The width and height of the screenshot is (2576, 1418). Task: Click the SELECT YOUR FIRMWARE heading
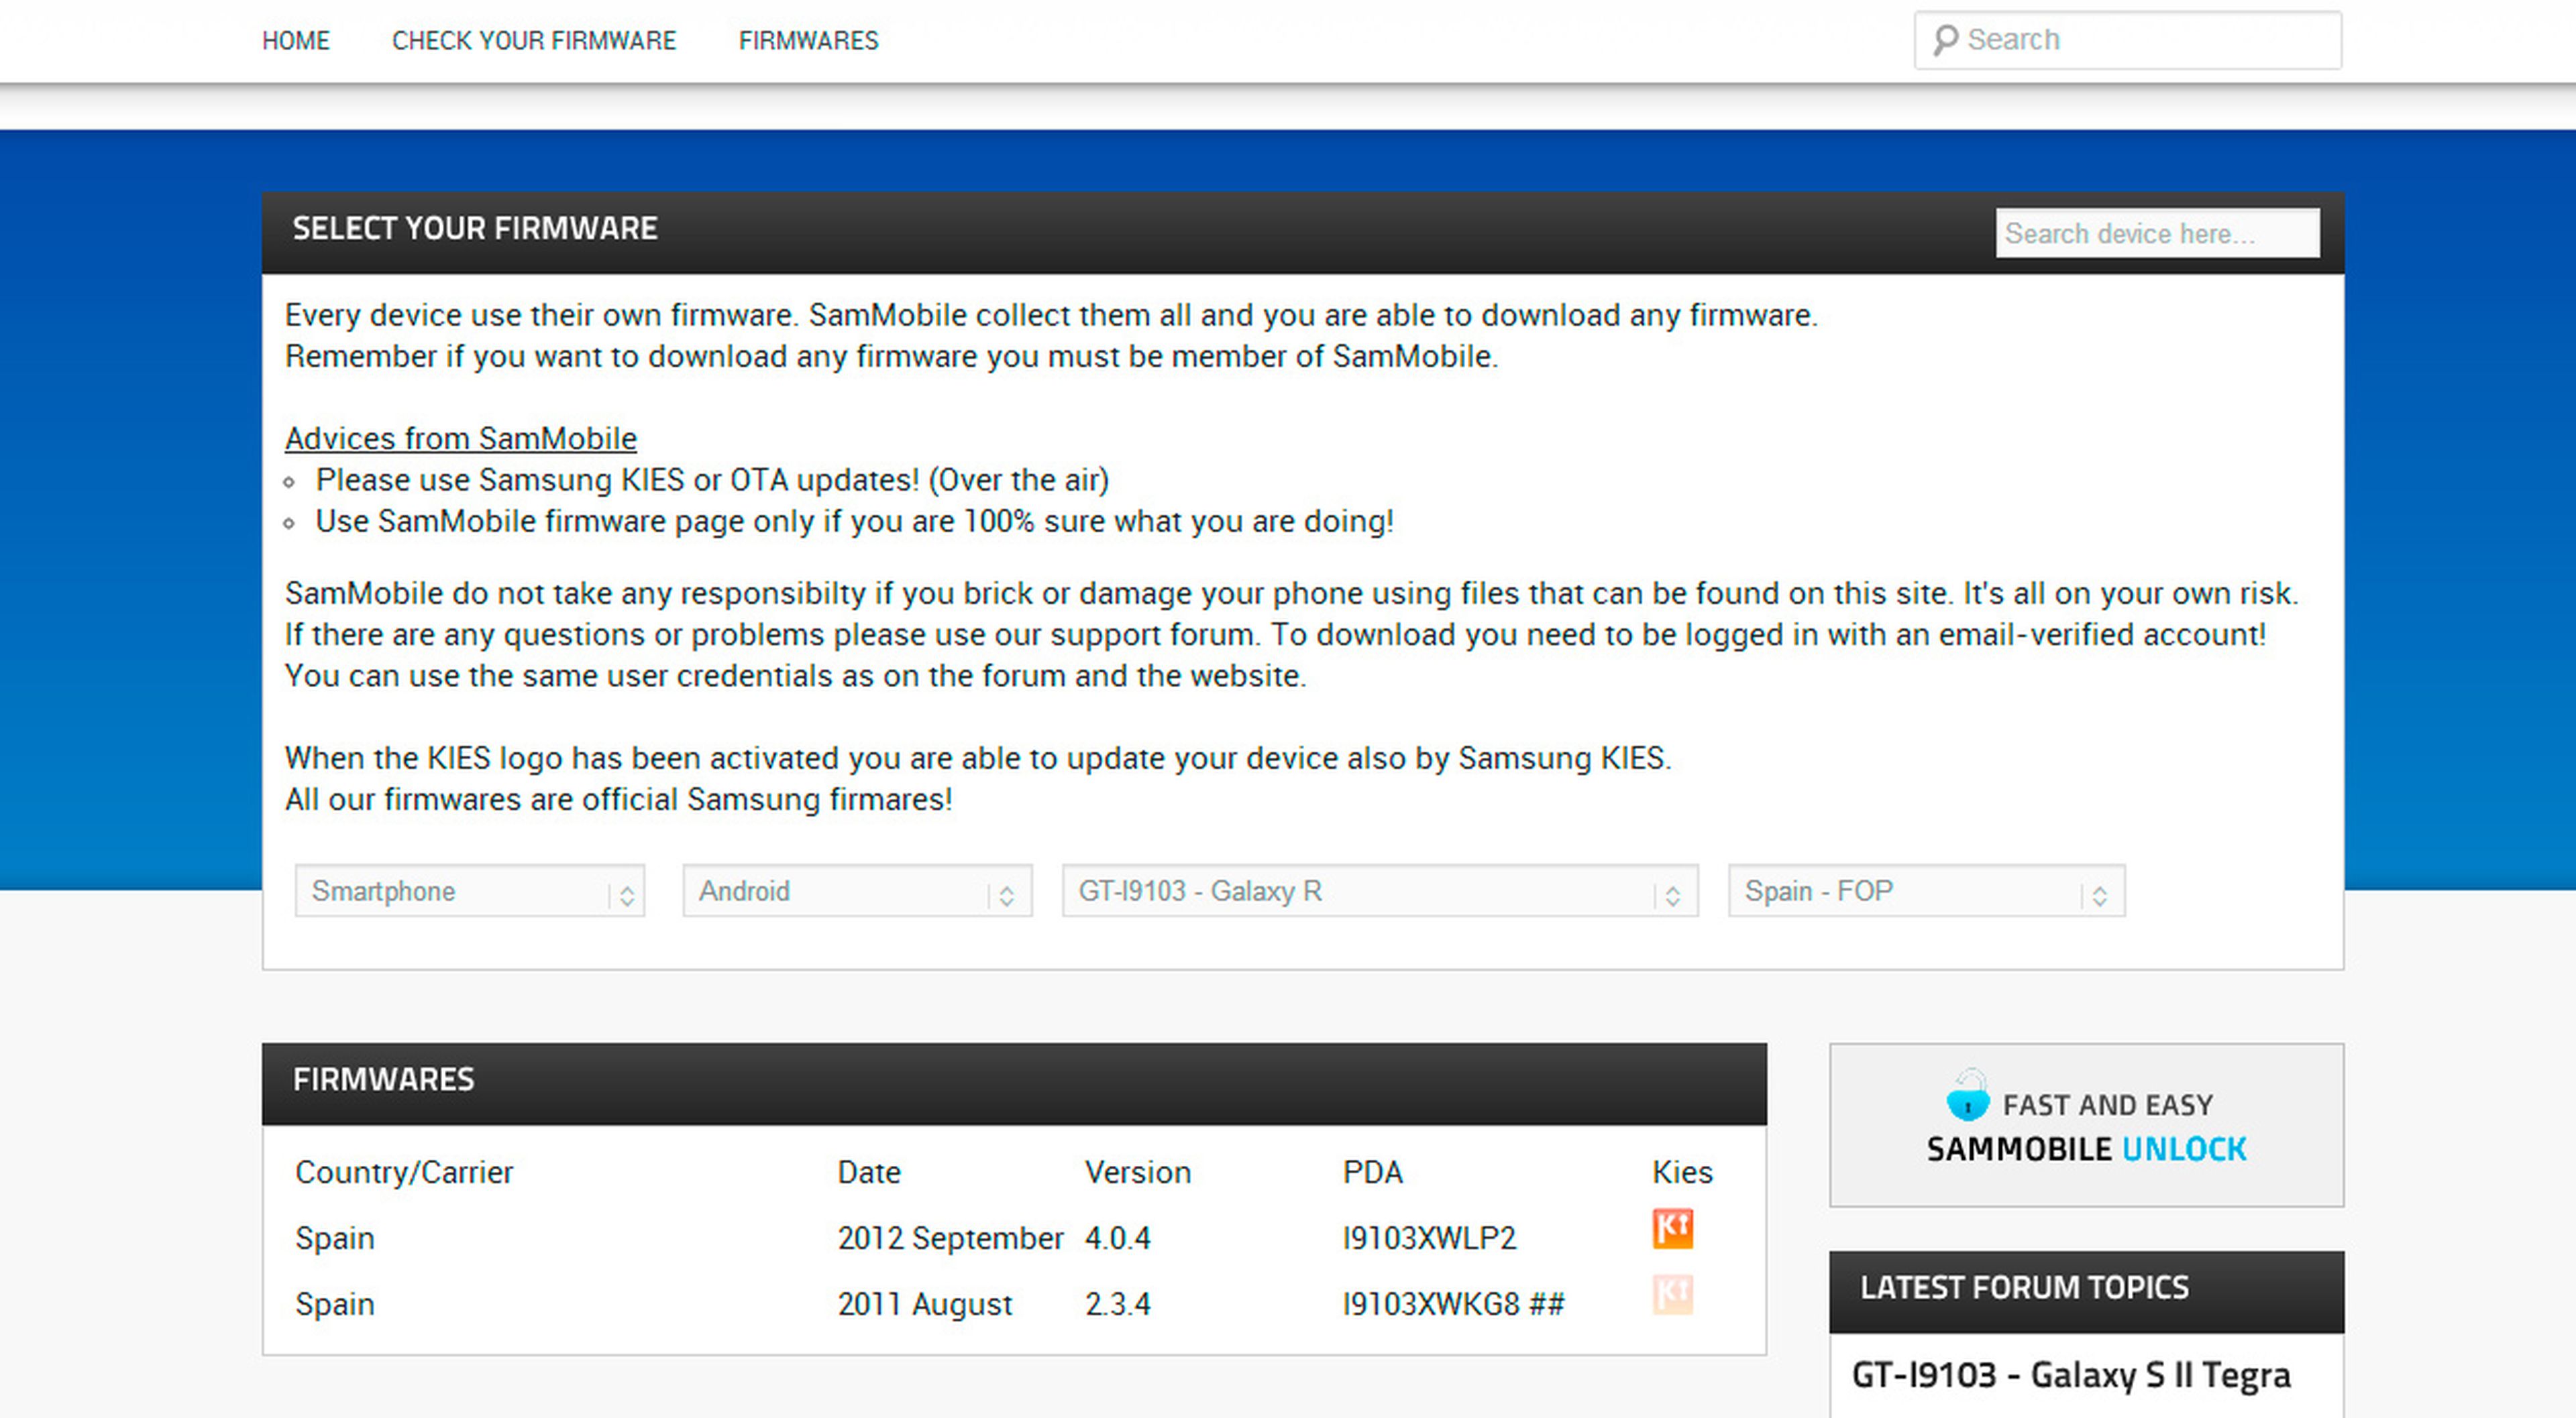475,229
